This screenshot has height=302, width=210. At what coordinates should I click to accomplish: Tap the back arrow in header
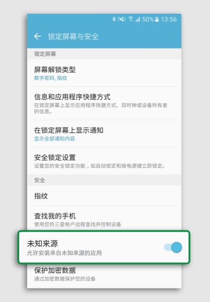[x=37, y=36]
